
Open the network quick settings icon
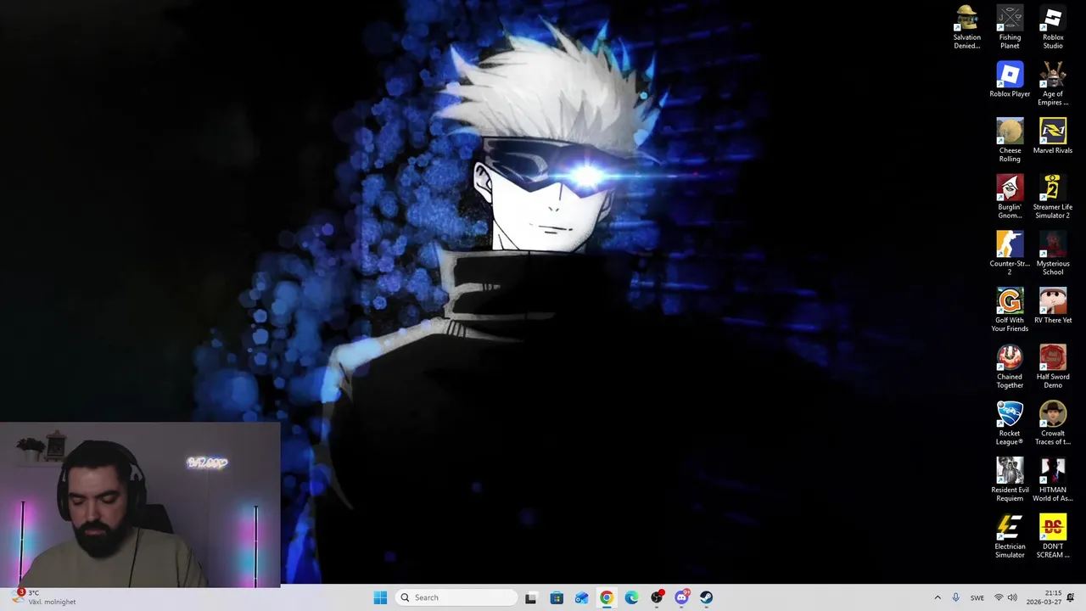click(x=999, y=597)
